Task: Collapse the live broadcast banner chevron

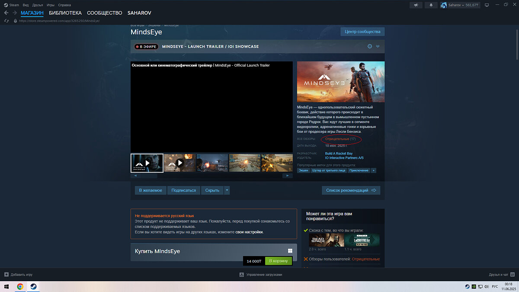Action: (x=378, y=46)
